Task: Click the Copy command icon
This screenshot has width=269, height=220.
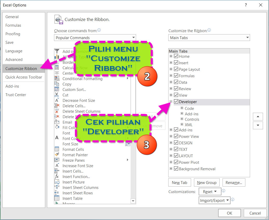Action: (57, 84)
